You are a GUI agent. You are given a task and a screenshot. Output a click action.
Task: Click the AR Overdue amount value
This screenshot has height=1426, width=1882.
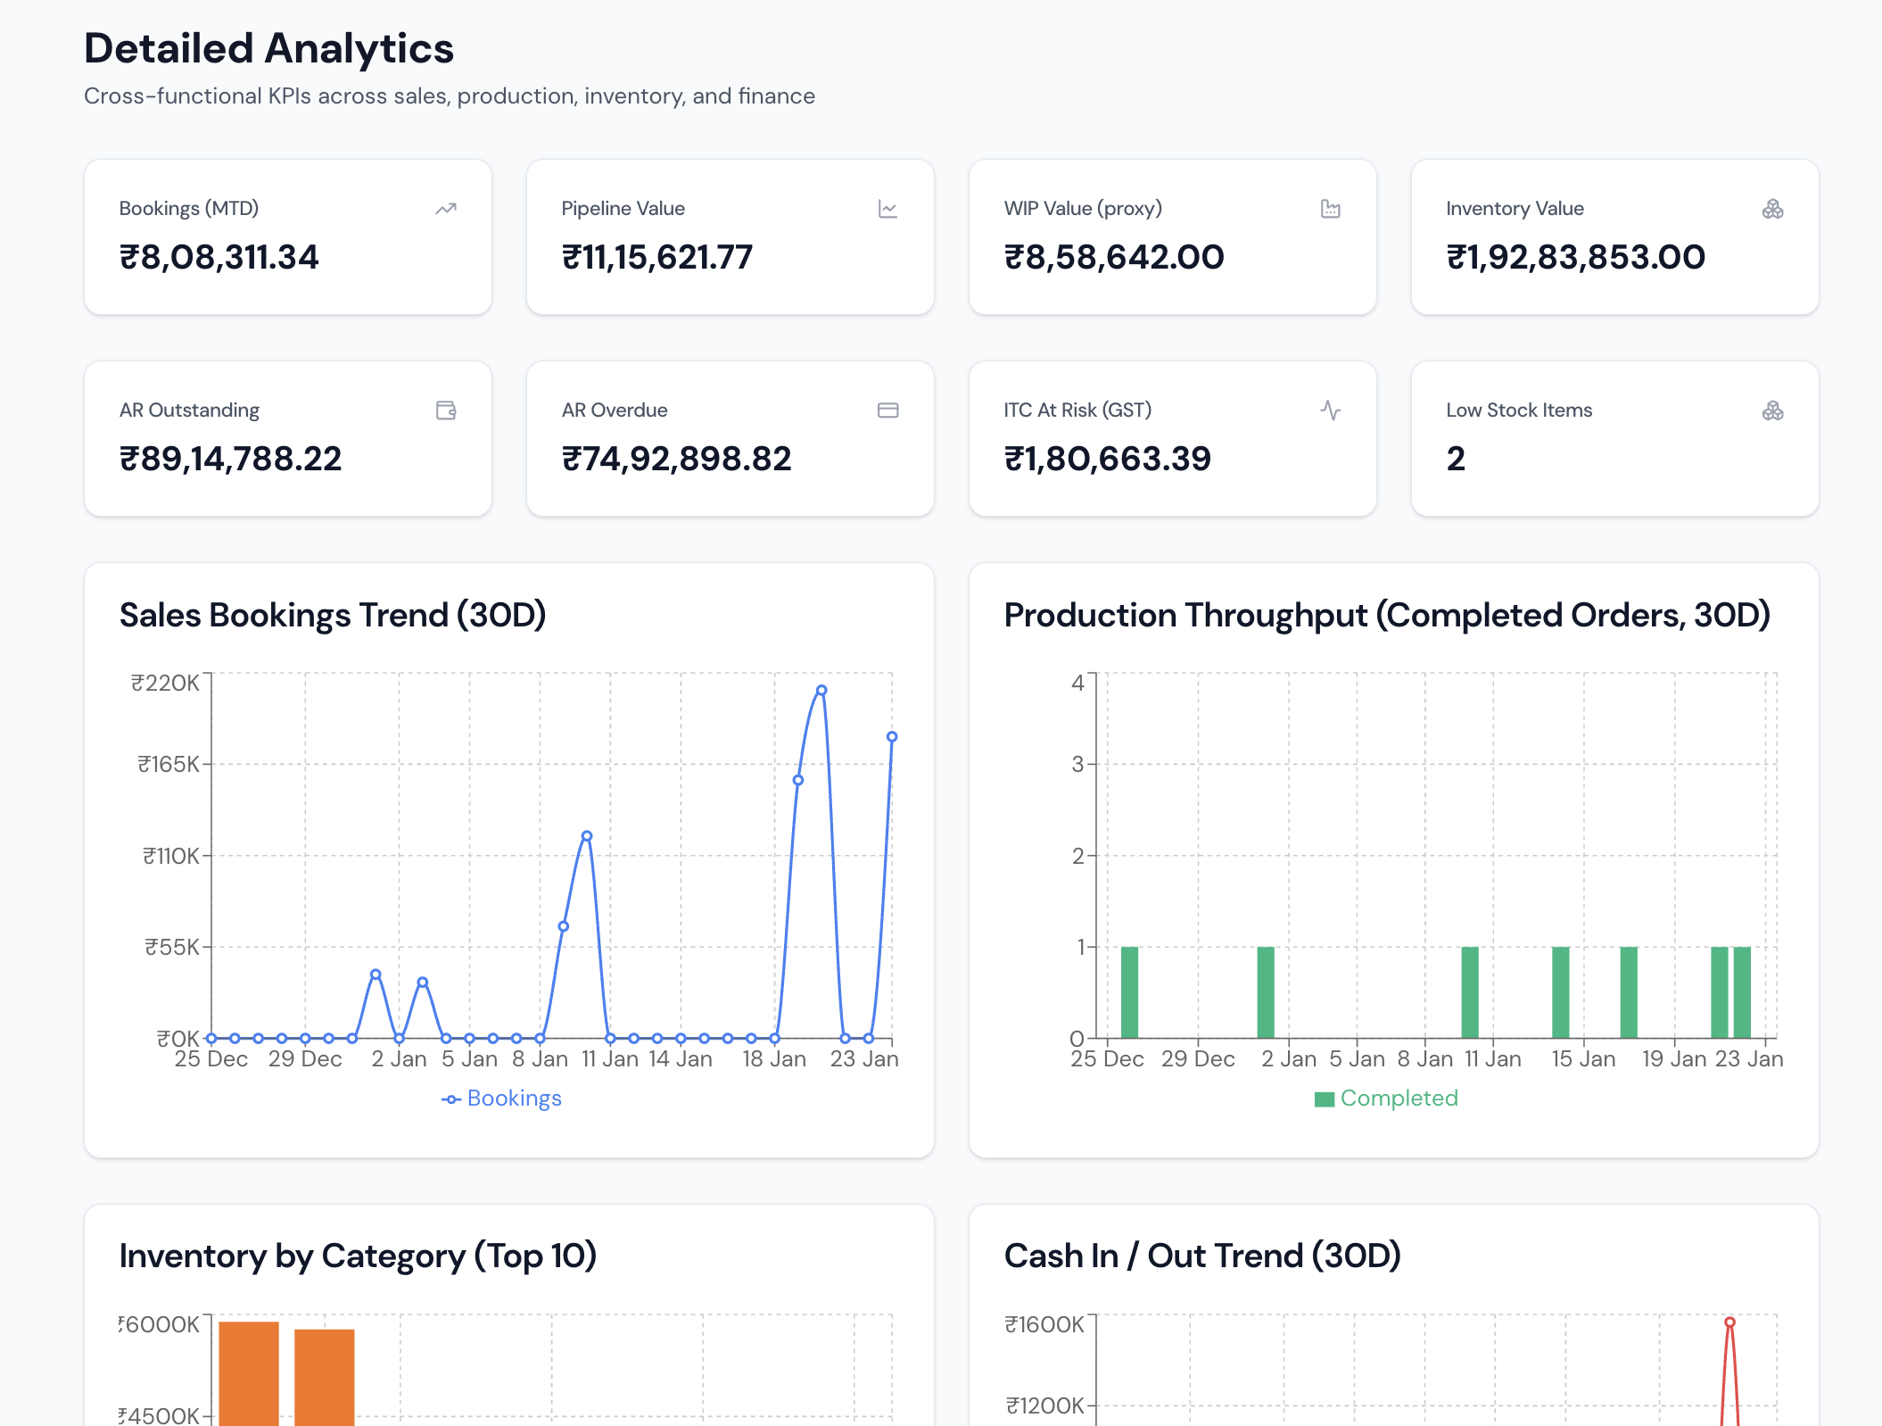click(676, 458)
